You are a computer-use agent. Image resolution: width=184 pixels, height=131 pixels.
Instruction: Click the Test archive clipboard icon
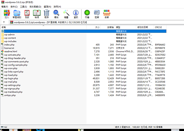tap(27, 13)
